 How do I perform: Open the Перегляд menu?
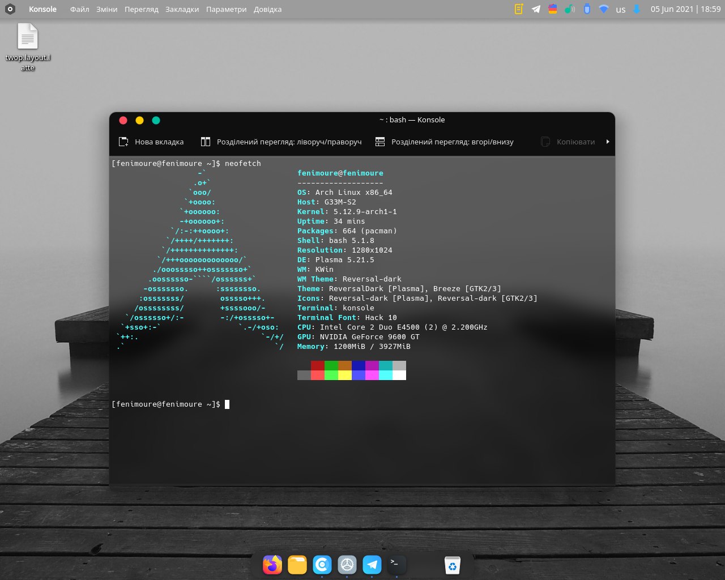click(x=142, y=9)
